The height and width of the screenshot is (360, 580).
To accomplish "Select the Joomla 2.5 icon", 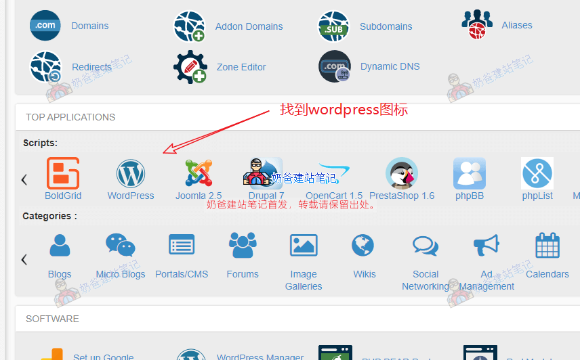I will (x=199, y=173).
